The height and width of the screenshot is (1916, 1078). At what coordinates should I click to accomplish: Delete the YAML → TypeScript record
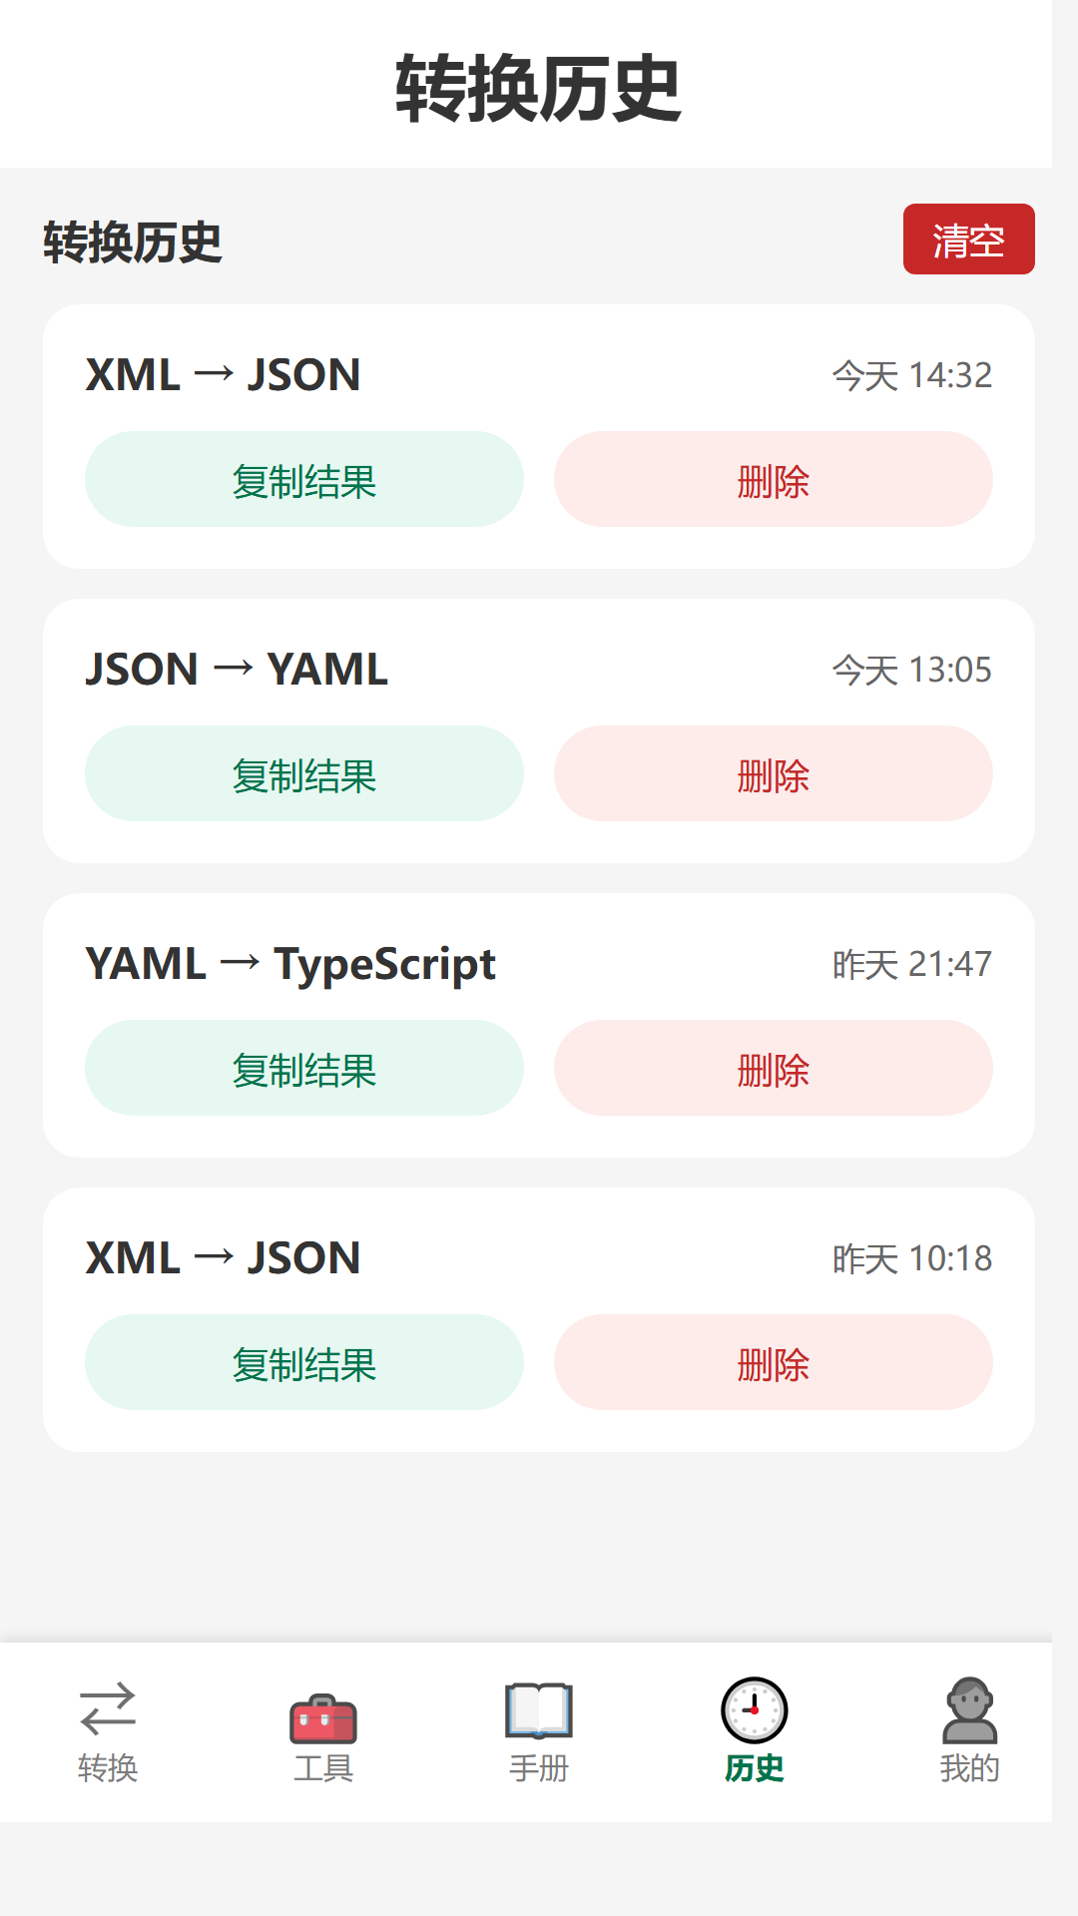(x=774, y=1068)
